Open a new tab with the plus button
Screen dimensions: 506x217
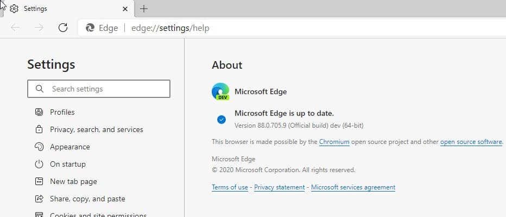144,9
